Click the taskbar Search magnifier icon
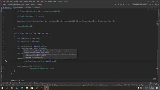Viewport: 160px width, 90px height. click(x=7, y=88)
